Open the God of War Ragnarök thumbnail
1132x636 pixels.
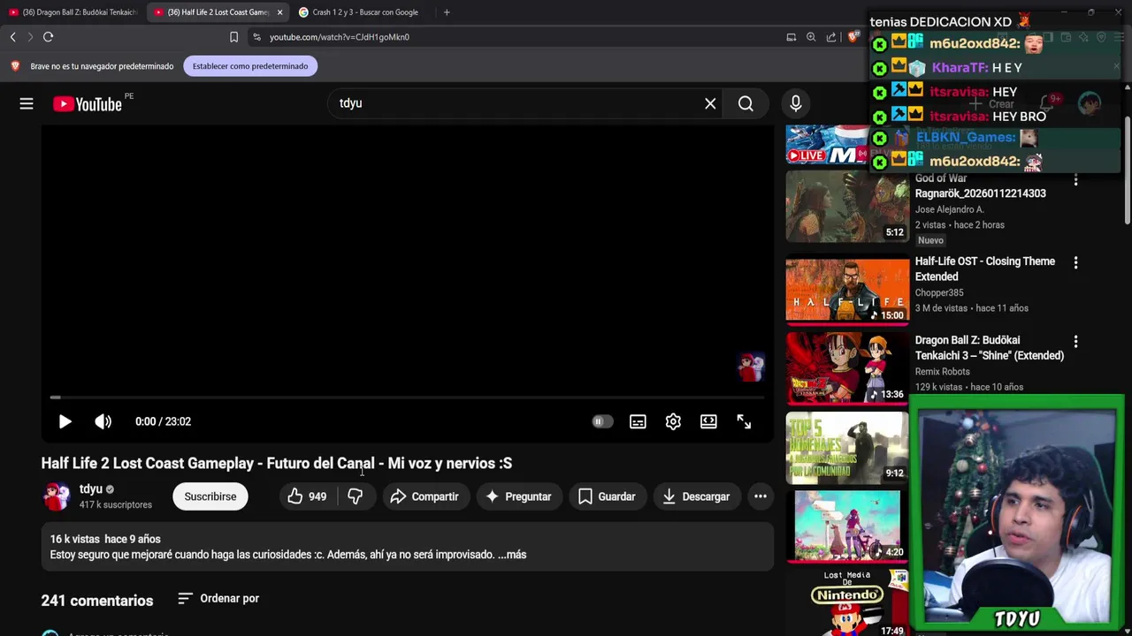pos(847,207)
